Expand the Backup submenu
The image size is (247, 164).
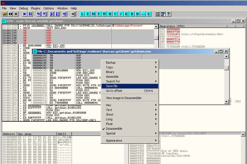click(111, 63)
